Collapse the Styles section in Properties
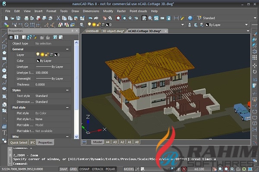Image resolution: width=259 pixels, height=172 pixels. 67,90
